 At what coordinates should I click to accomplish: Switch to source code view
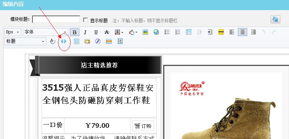click(x=63, y=41)
